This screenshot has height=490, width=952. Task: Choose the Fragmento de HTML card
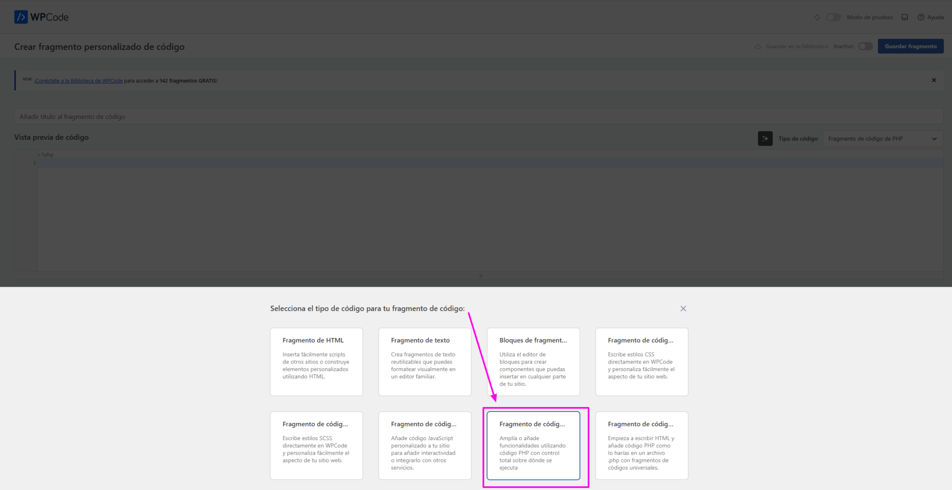316,362
